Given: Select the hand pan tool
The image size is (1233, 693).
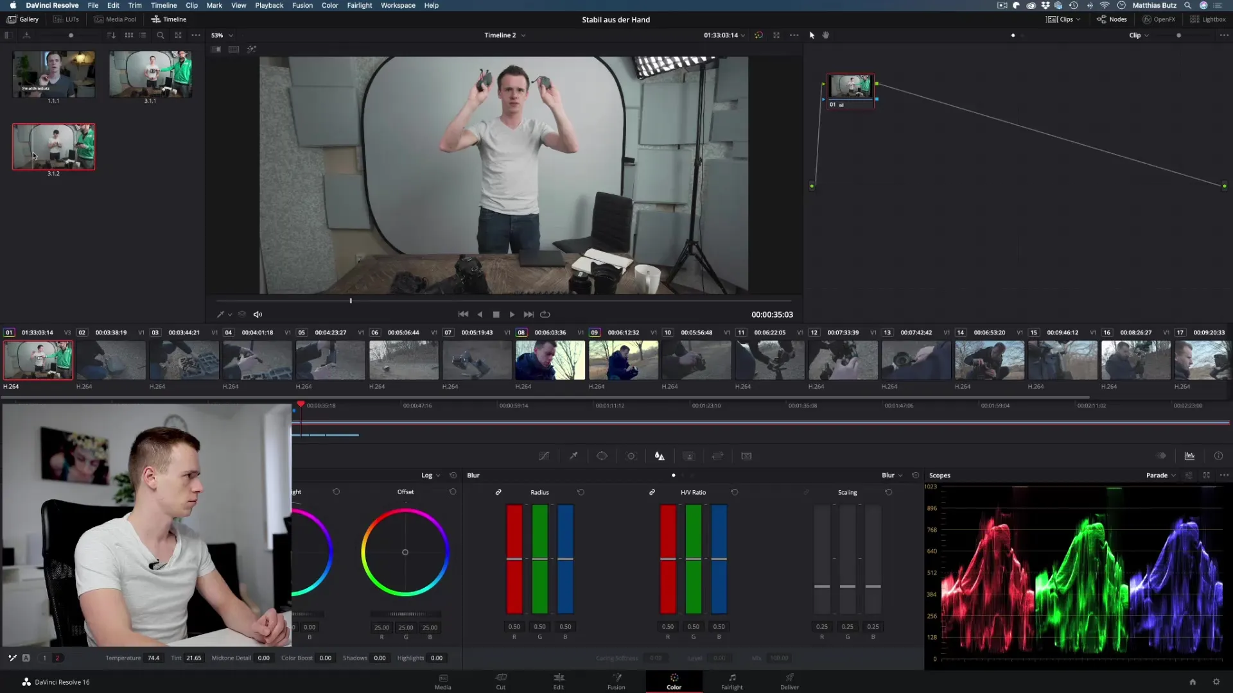Looking at the screenshot, I should (x=826, y=35).
